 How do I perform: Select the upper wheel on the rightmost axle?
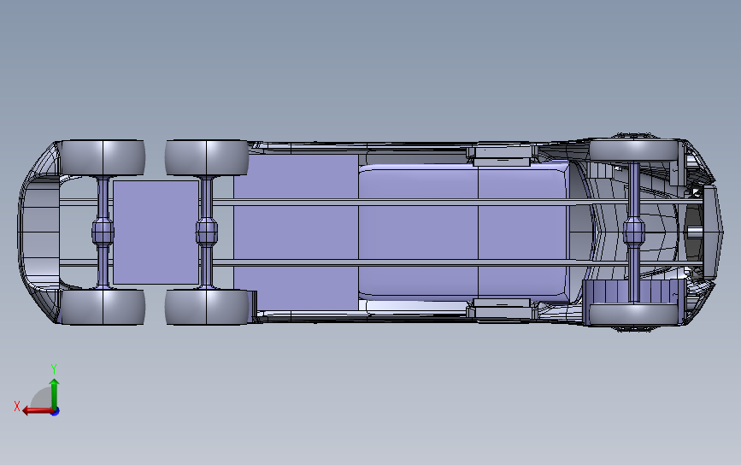[x=633, y=150]
